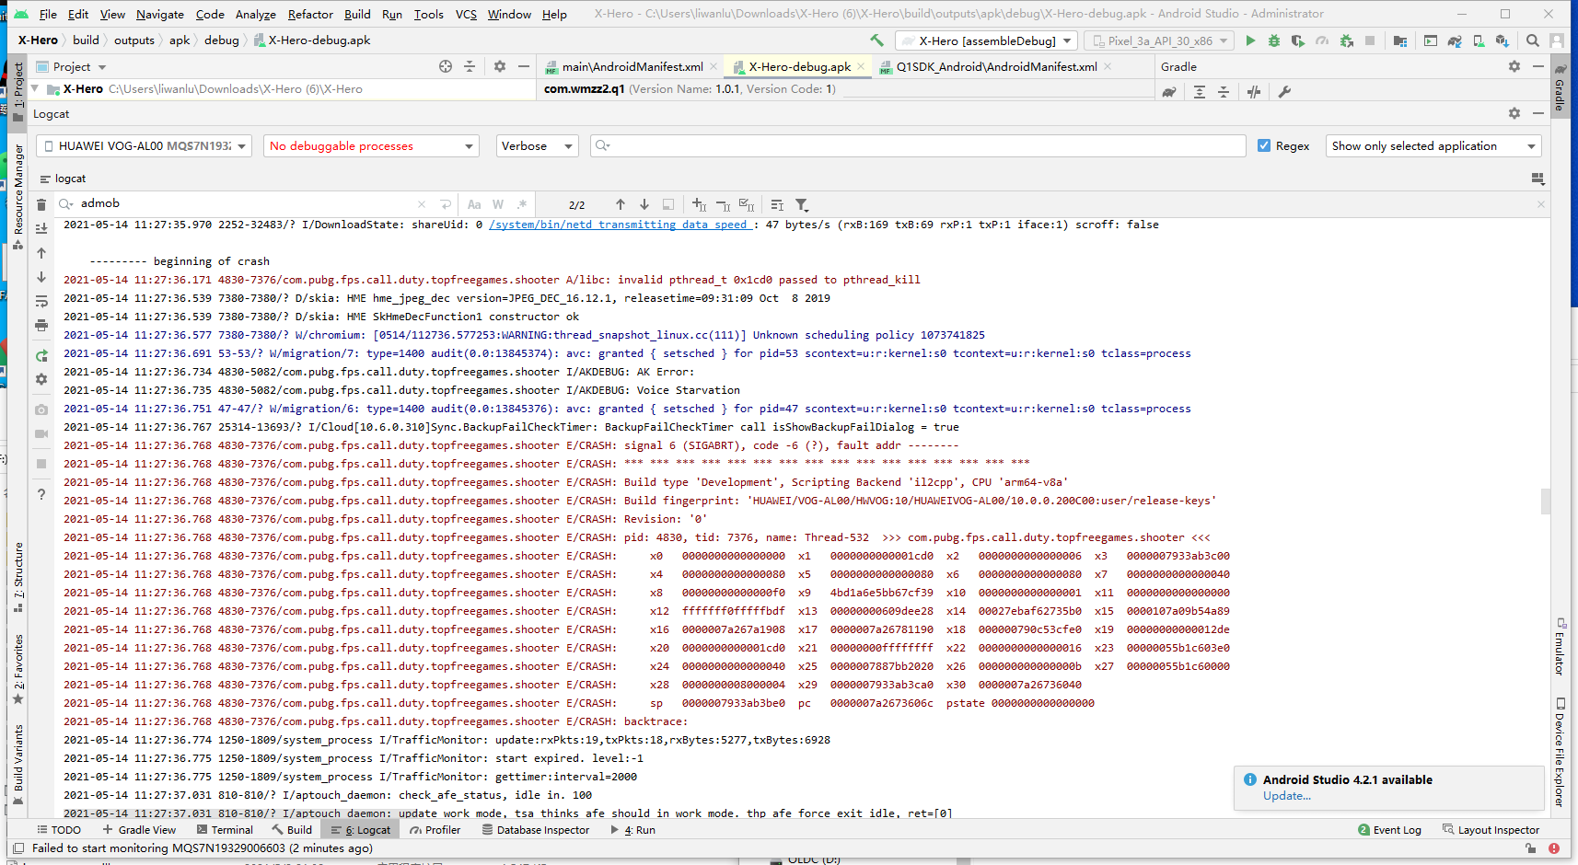Capture screenshot with camera icon
The width and height of the screenshot is (1578, 865).
point(41,409)
